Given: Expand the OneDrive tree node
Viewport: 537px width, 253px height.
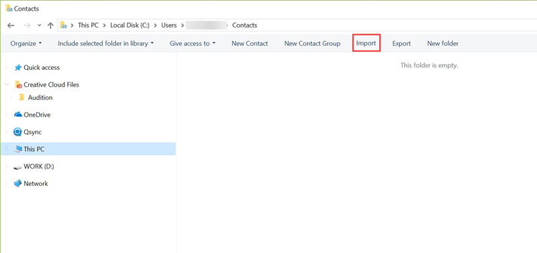Looking at the screenshot, I should pyautogui.click(x=7, y=115).
